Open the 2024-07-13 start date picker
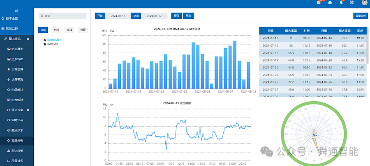 118,16
